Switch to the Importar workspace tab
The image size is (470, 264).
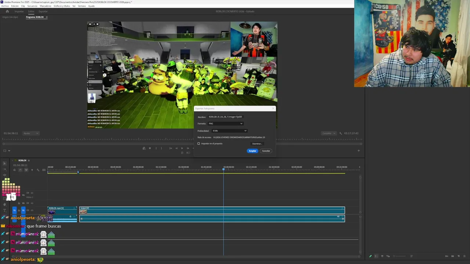click(19, 11)
